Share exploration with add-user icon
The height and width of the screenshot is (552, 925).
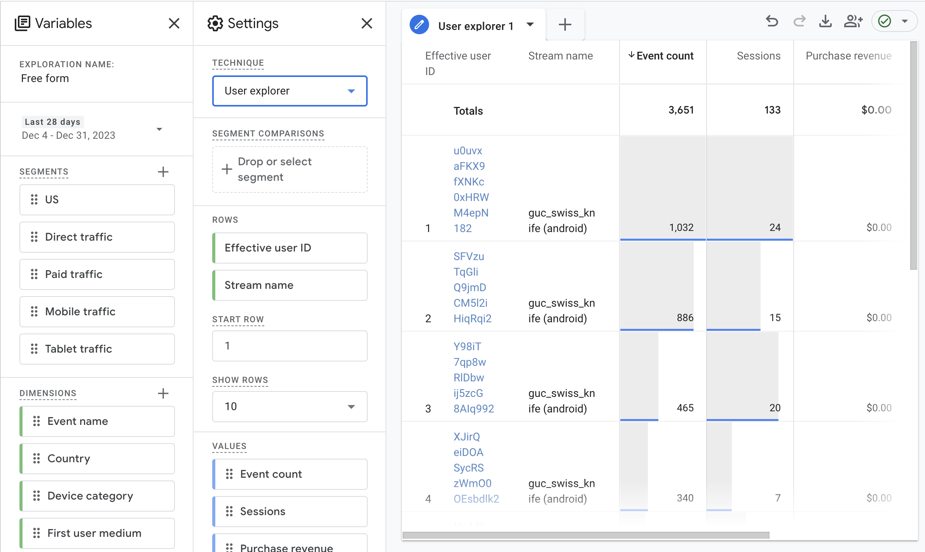(853, 21)
